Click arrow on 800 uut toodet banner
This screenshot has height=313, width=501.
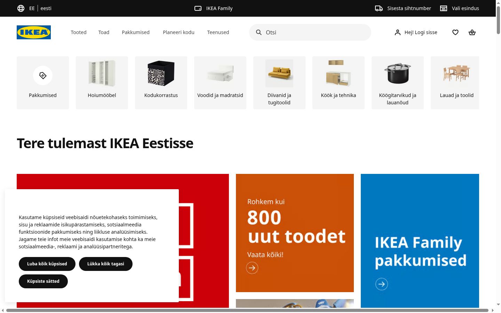(x=252, y=268)
